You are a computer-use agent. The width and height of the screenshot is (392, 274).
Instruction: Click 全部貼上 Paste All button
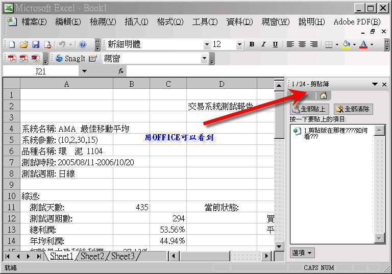[x=309, y=109]
